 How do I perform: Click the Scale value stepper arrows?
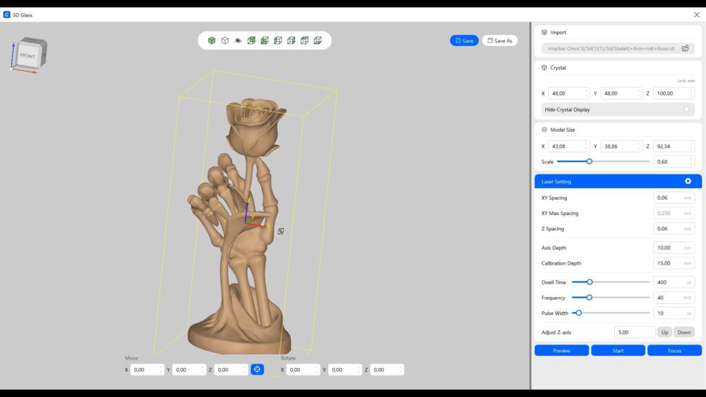691,161
